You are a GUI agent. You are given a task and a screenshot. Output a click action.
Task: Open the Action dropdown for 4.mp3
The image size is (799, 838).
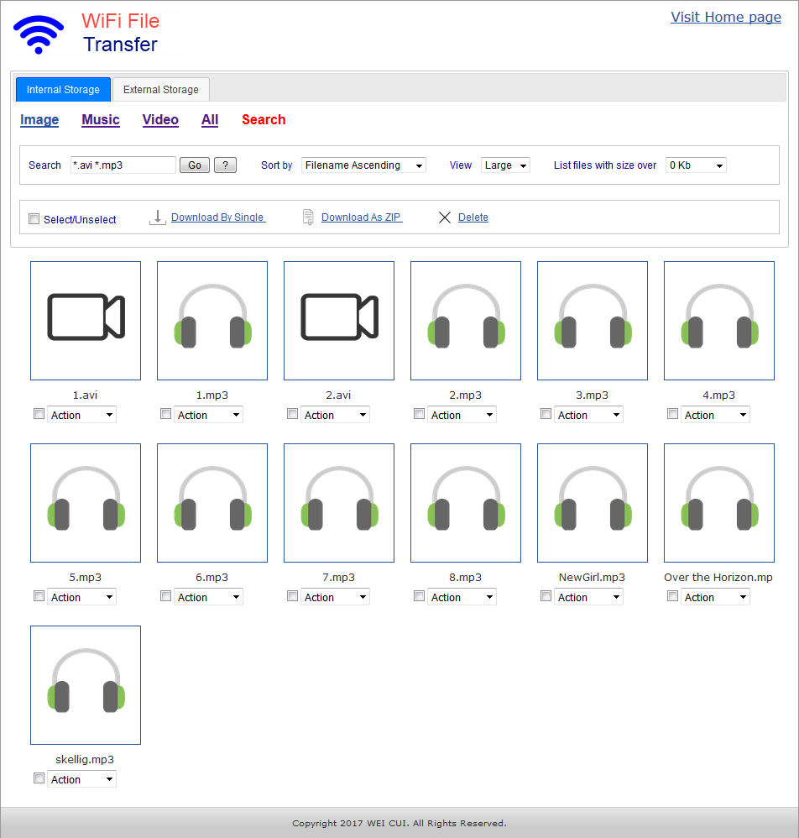tap(714, 415)
